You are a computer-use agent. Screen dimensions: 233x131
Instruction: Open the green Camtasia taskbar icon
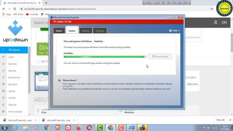(x=100, y=128)
